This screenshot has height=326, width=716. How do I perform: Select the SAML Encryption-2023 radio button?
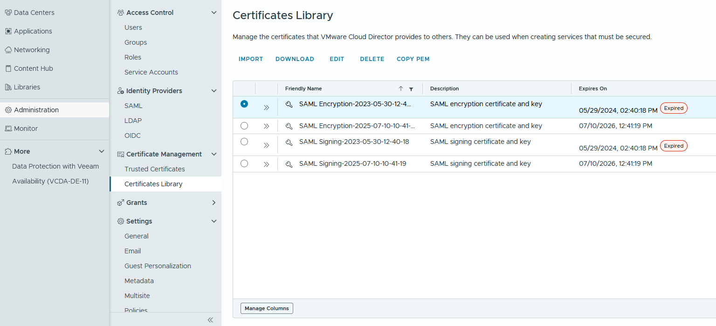[x=244, y=104]
